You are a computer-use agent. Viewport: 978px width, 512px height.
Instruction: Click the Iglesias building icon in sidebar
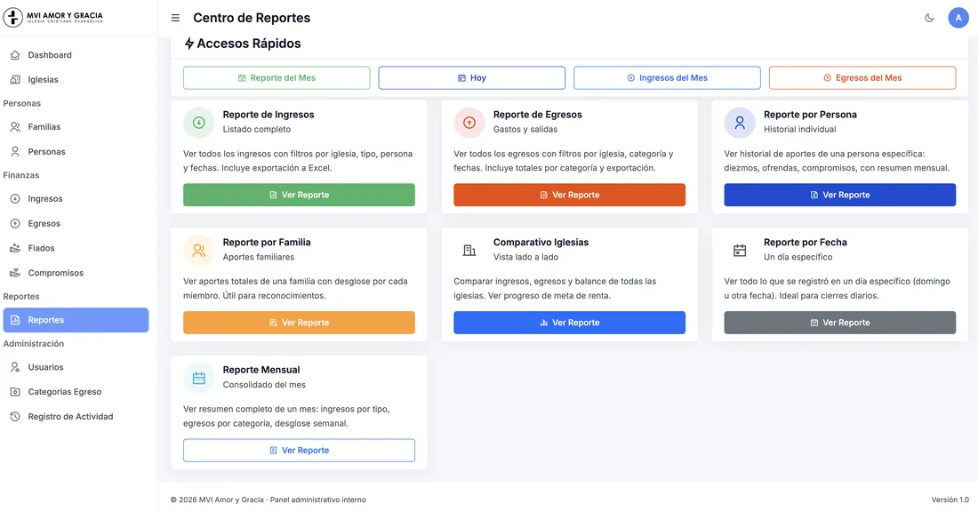point(15,80)
